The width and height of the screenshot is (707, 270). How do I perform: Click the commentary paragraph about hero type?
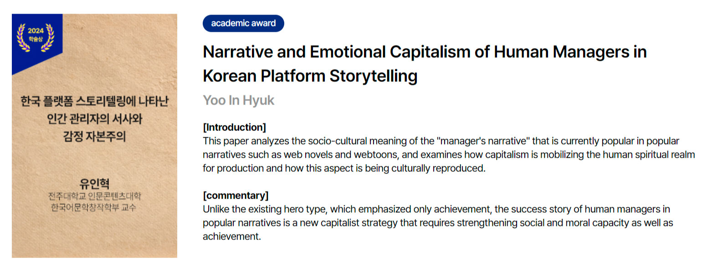pos(438,223)
